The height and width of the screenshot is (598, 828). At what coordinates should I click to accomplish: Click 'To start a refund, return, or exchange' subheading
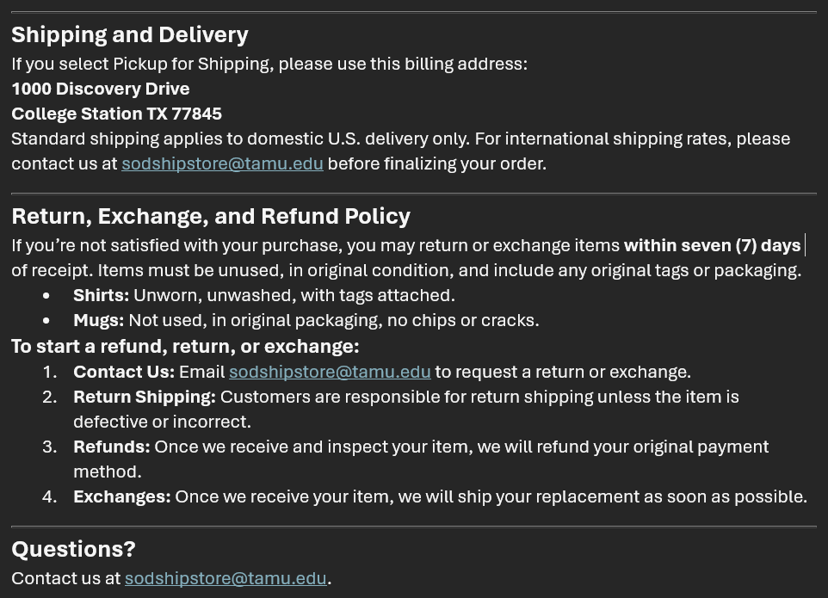[x=185, y=346]
